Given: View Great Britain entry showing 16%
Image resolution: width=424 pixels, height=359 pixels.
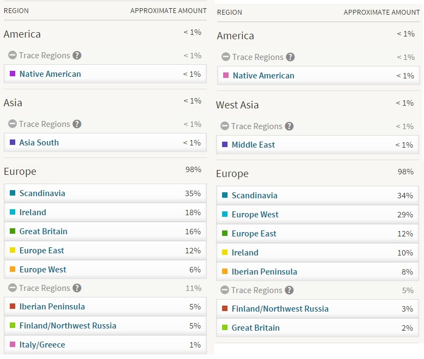Looking at the screenshot, I should click(x=44, y=232).
